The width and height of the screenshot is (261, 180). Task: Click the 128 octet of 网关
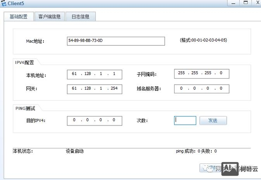click(x=87, y=89)
